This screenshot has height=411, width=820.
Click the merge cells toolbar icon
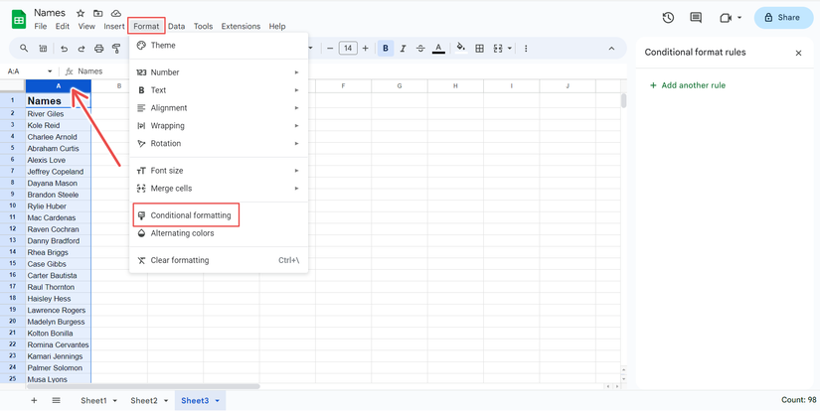click(x=497, y=49)
